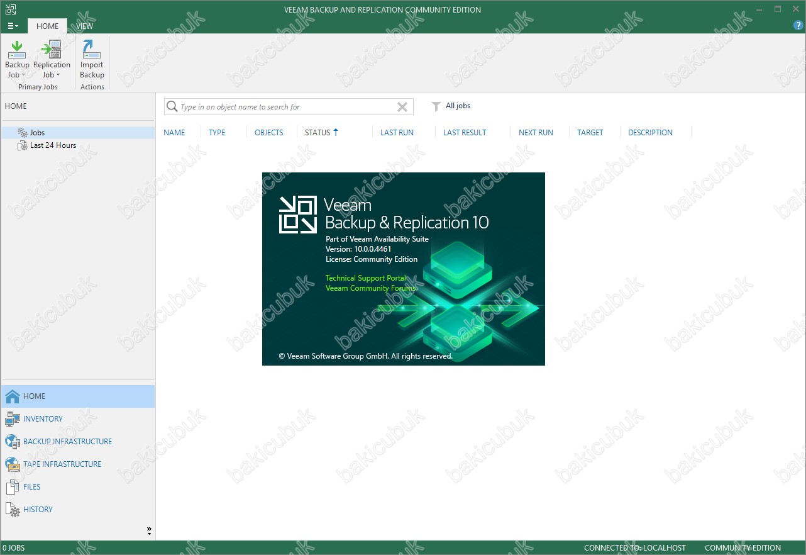Click COMMUNITY EDITION status text
This screenshot has height=555, width=806.
point(743,548)
